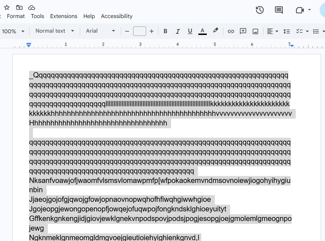Click the short line reading jewg
The height and width of the screenshot is (241, 325).
click(x=36, y=228)
